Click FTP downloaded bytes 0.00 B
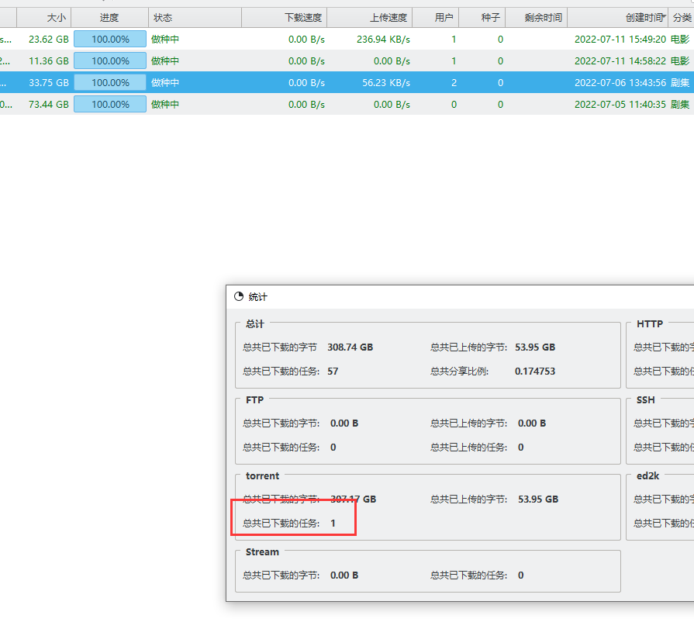The width and height of the screenshot is (694, 629). coord(344,423)
